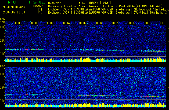Click the Lch carrier trace in spectrogram
The image size is (169, 110).
coord(86,50)
